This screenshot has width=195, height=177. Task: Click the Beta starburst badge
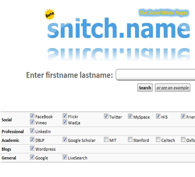50,15
